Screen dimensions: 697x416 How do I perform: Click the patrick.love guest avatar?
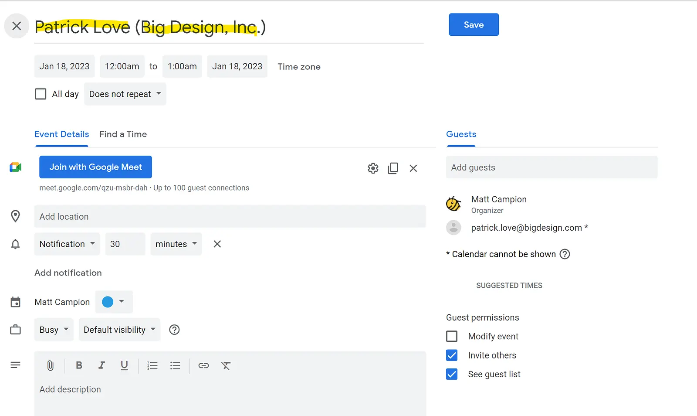pos(453,228)
